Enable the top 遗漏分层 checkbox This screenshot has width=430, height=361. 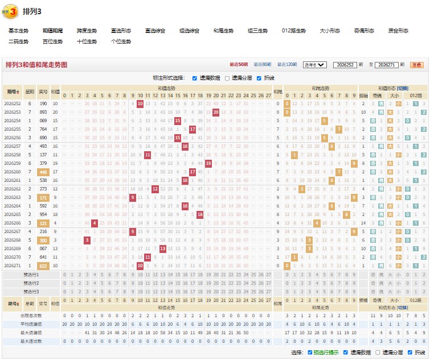tap(227, 78)
